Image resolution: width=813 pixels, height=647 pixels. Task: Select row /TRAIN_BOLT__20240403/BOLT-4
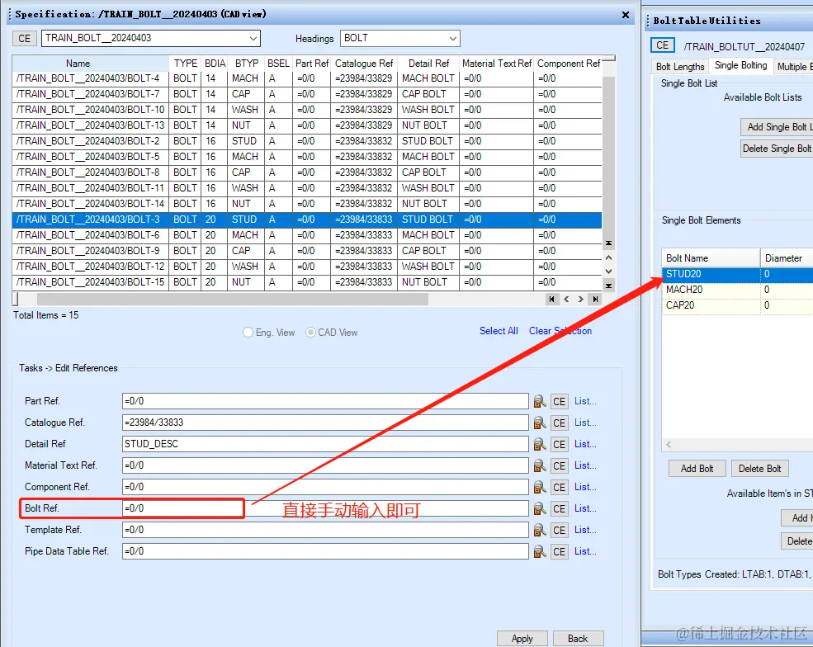tap(307, 78)
